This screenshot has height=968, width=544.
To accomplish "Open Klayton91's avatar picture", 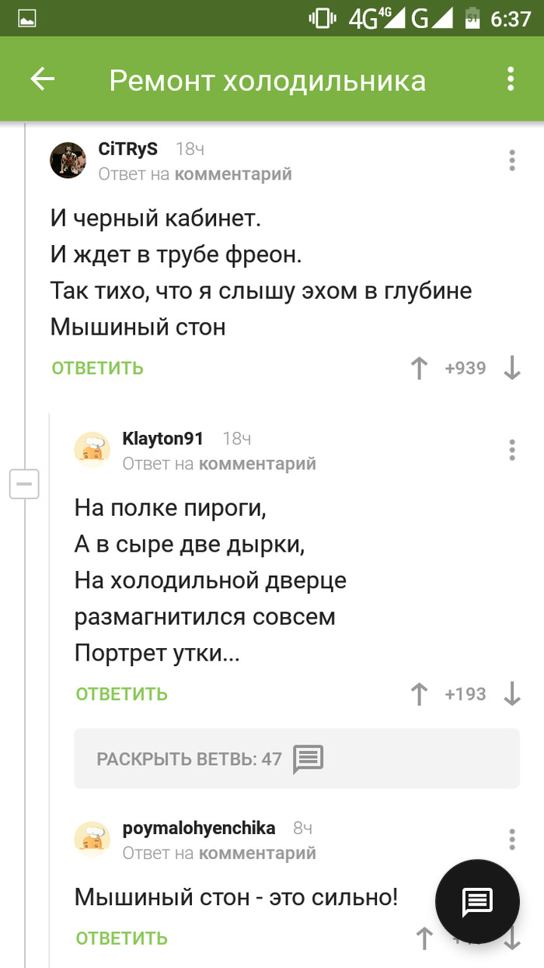I will [x=92, y=451].
